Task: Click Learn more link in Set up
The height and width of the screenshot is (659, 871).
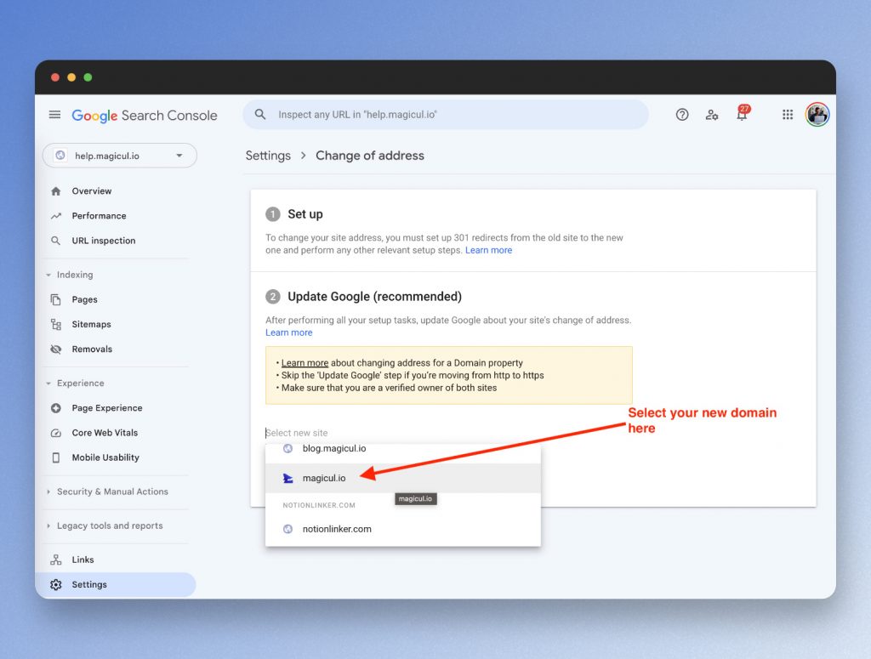Action: tap(488, 250)
